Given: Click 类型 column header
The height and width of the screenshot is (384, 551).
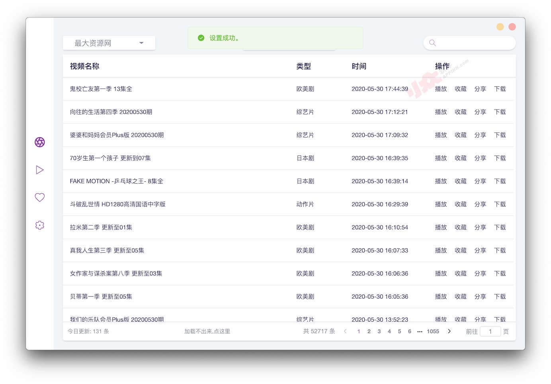Looking at the screenshot, I should click(x=303, y=66).
